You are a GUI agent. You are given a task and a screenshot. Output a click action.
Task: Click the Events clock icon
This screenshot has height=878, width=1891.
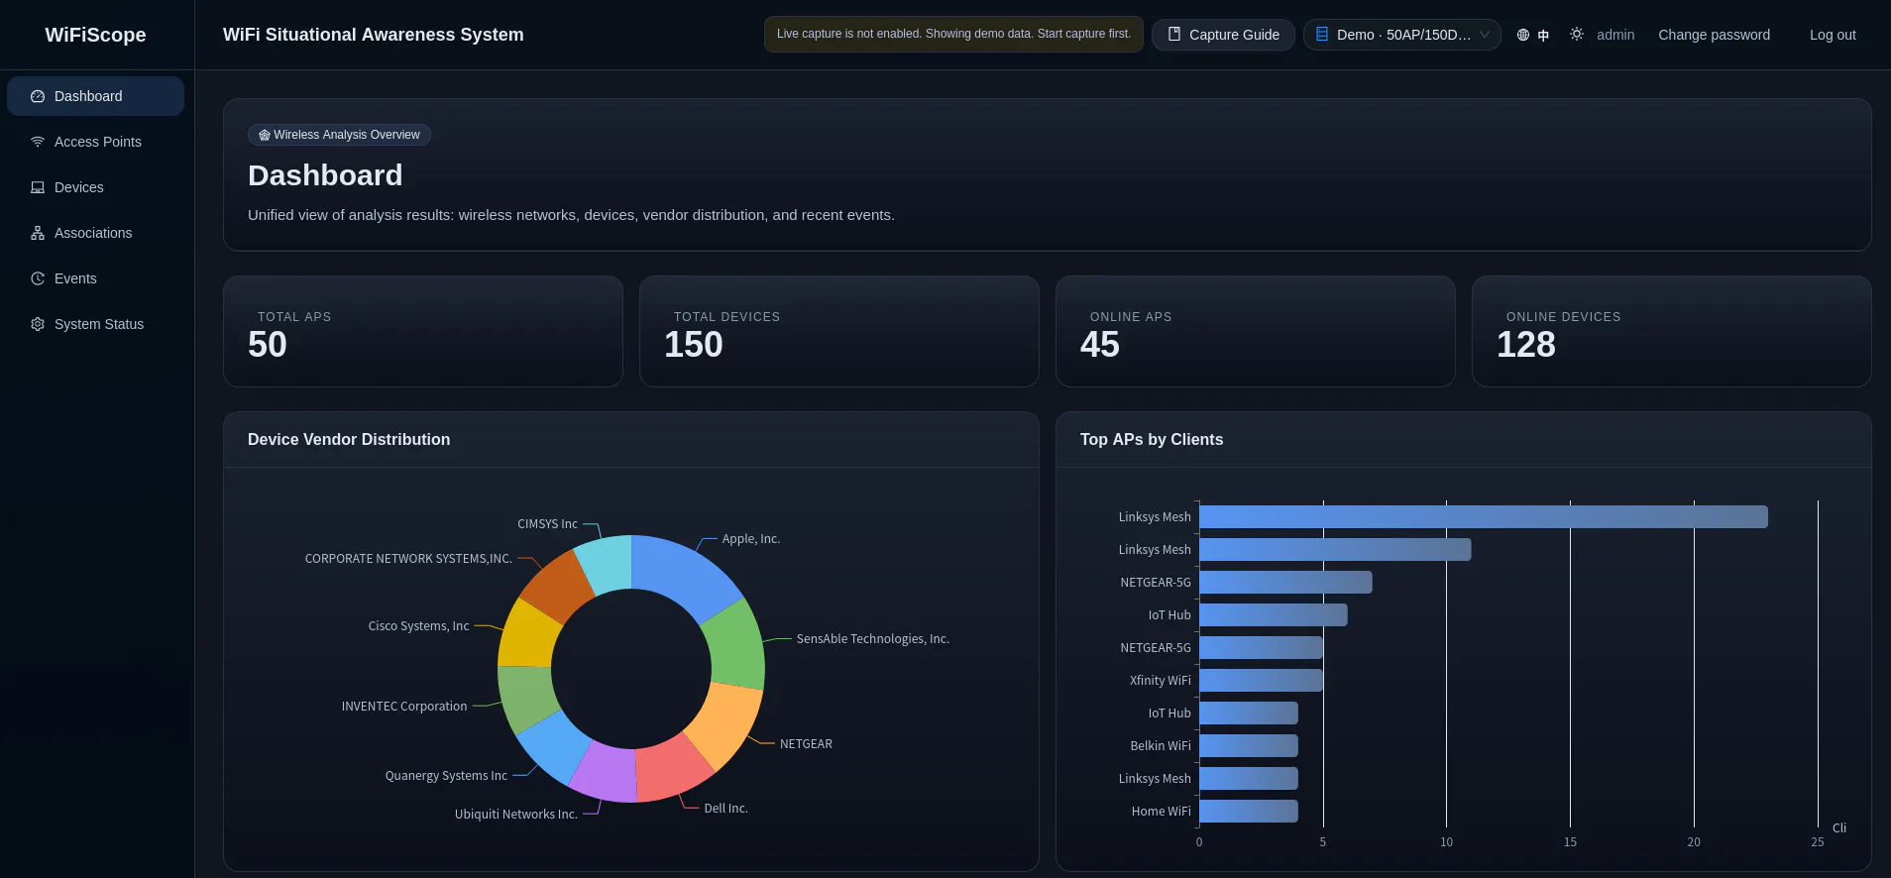pos(38,278)
